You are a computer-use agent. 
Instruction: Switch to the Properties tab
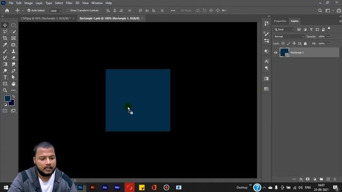(280, 21)
